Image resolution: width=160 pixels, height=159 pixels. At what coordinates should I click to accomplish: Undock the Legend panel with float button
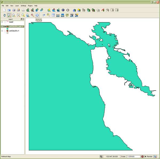(x=21, y=19)
